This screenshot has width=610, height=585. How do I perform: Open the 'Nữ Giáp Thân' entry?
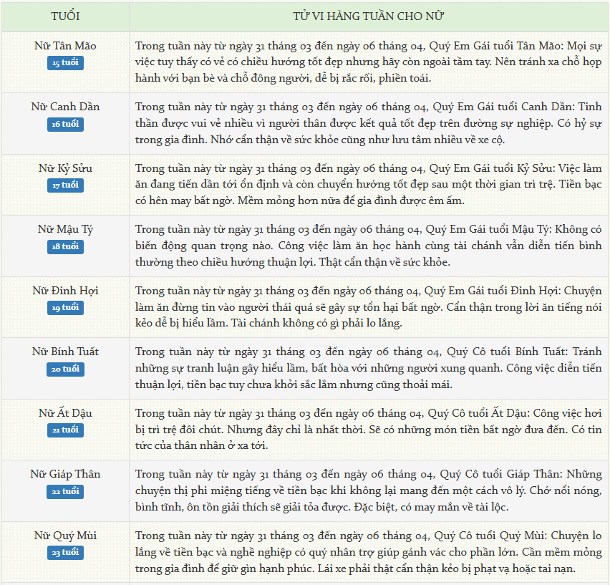(65, 474)
